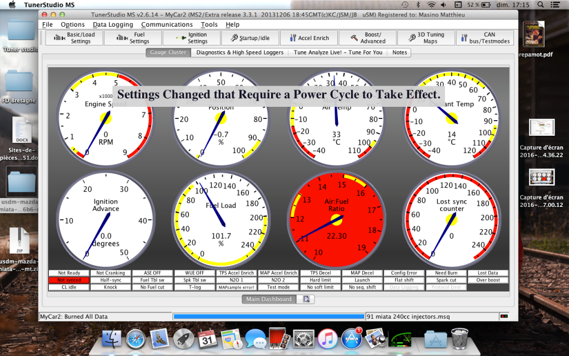Open 3D Tuning Maps
The image size is (569, 356).
(x=426, y=38)
